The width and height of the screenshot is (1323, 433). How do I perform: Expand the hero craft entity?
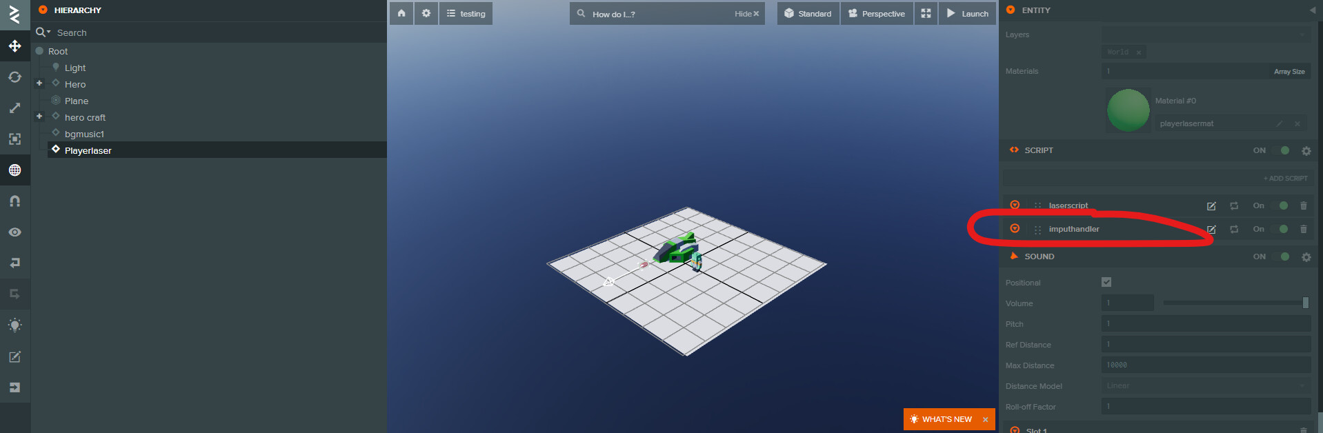click(x=39, y=117)
